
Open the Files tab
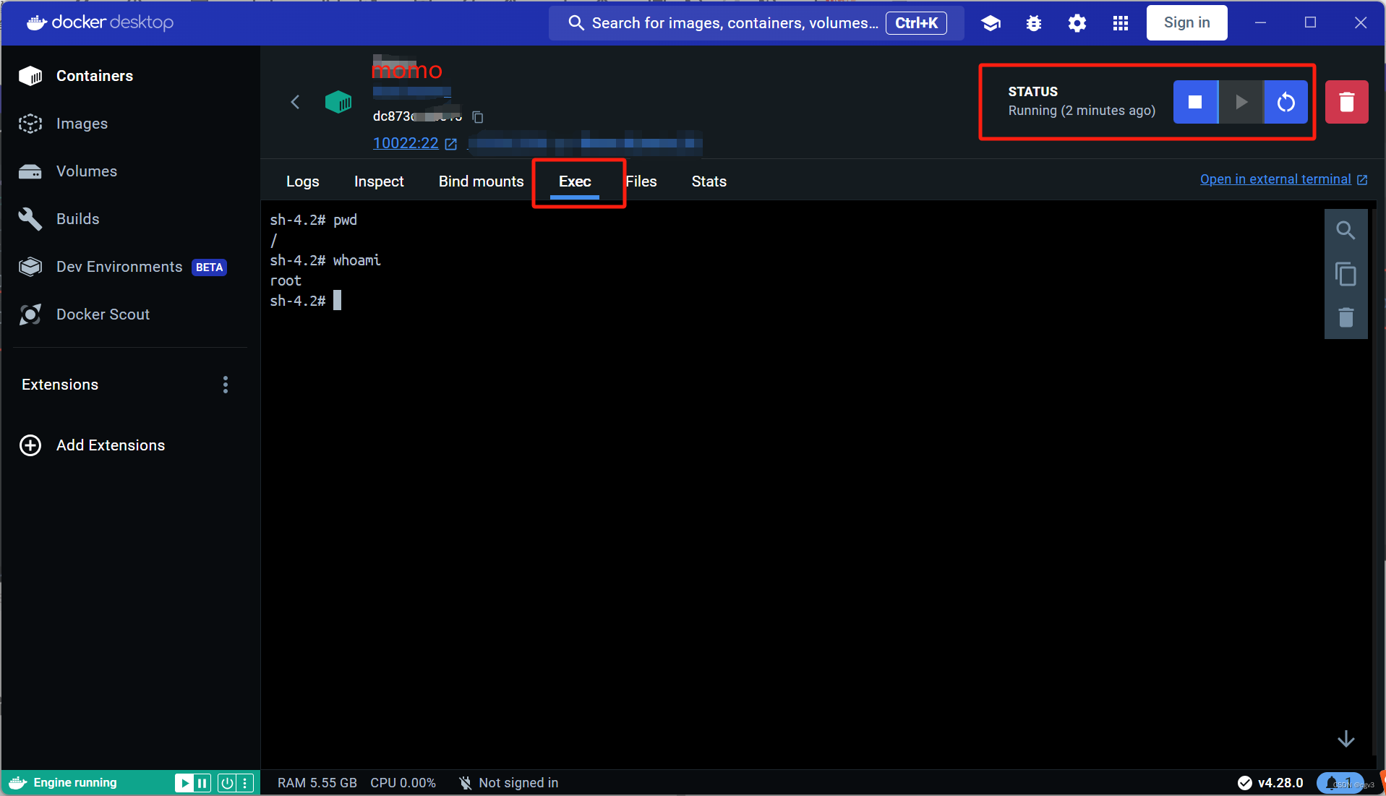[641, 181]
